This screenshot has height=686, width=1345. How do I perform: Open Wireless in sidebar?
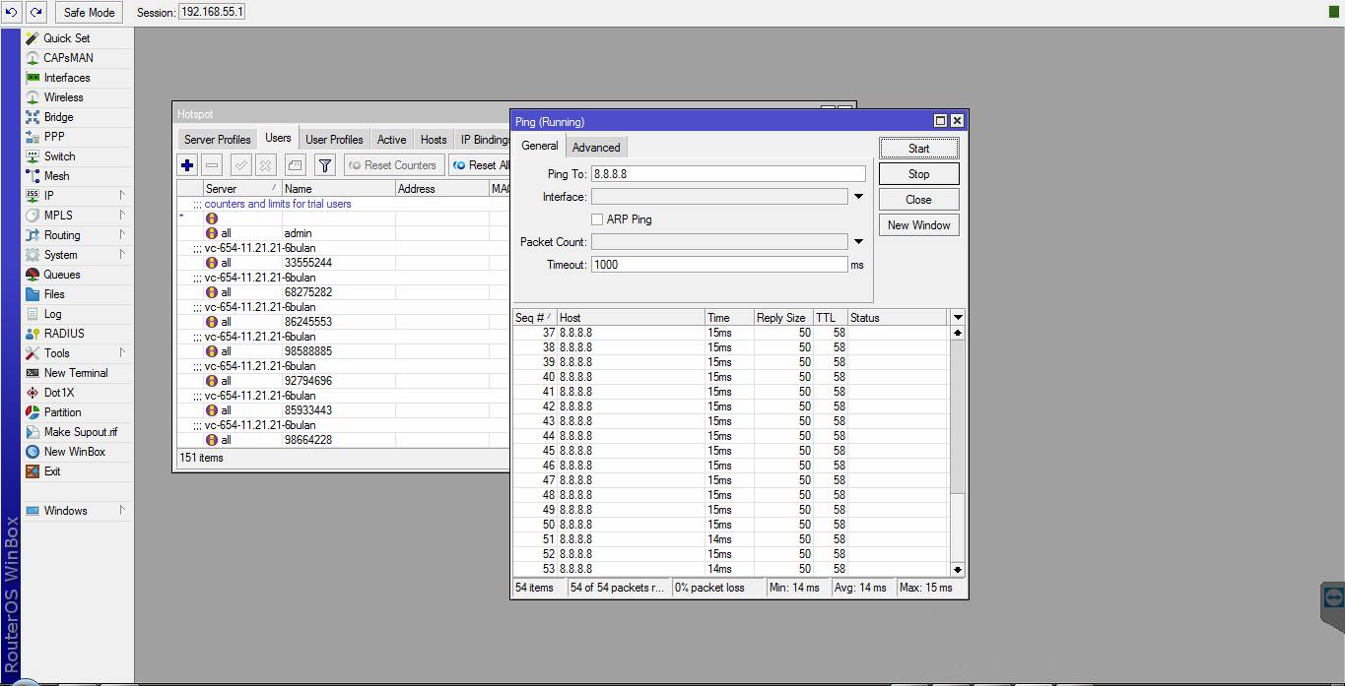click(x=63, y=97)
